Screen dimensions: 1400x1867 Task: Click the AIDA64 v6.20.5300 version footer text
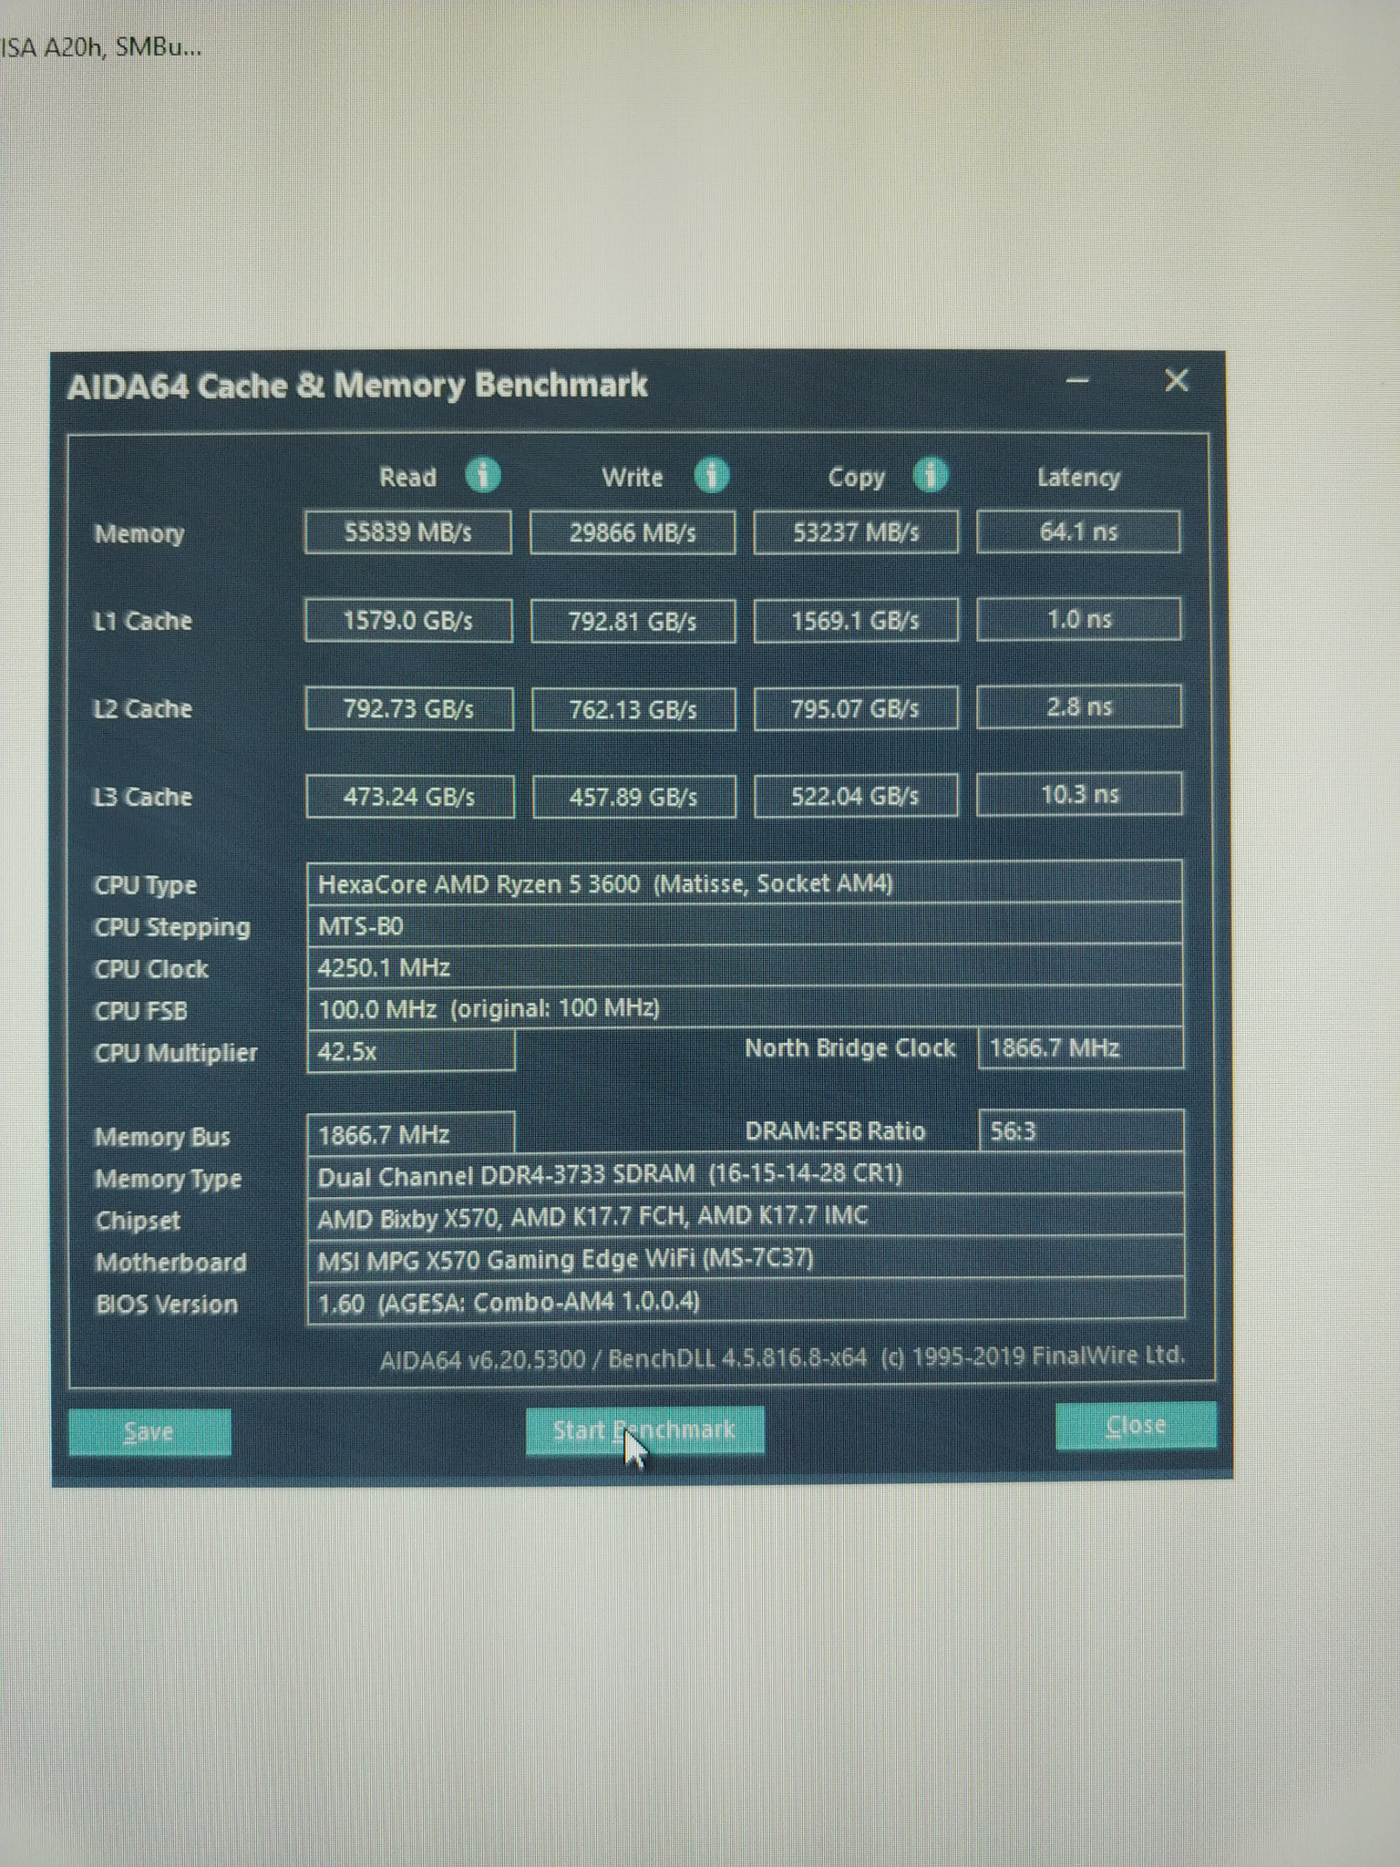click(x=782, y=1357)
